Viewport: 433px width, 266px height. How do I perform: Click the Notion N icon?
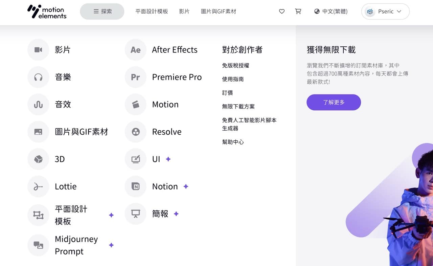click(x=136, y=186)
